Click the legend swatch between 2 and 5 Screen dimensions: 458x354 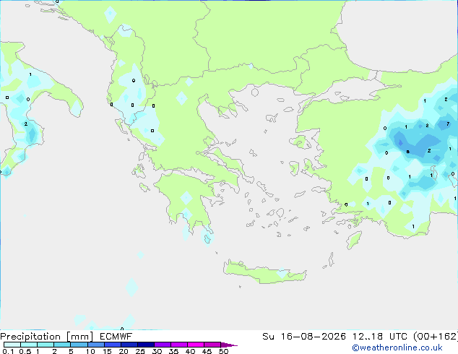62,345
